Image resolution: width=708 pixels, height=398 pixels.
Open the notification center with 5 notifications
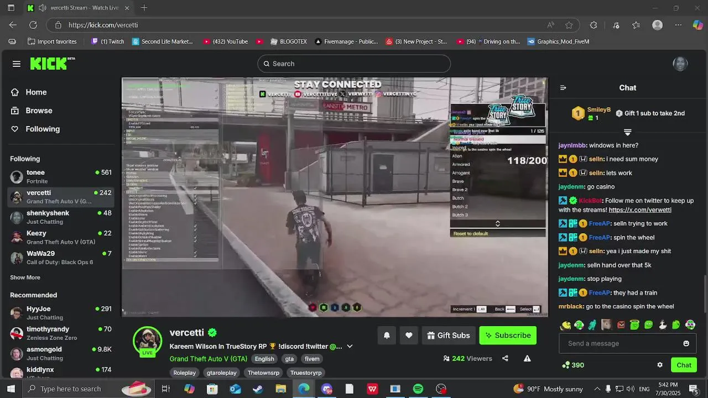694,389
